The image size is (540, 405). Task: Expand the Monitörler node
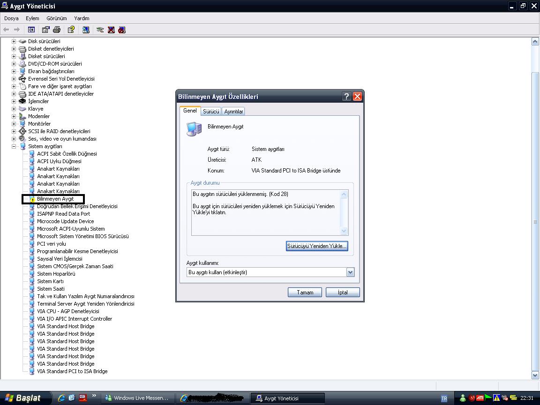(x=14, y=124)
